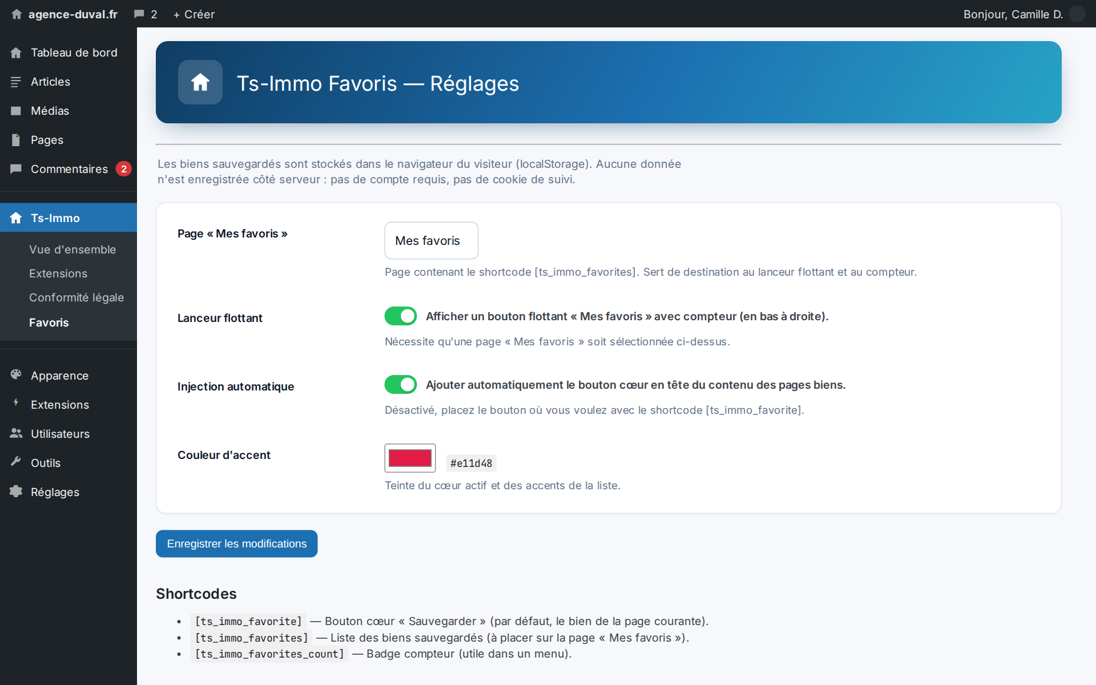Select Vue d'ensemble in Ts-Immo submenu
Image resolution: width=1096 pixels, height=685 pixels.
(72, 249)
